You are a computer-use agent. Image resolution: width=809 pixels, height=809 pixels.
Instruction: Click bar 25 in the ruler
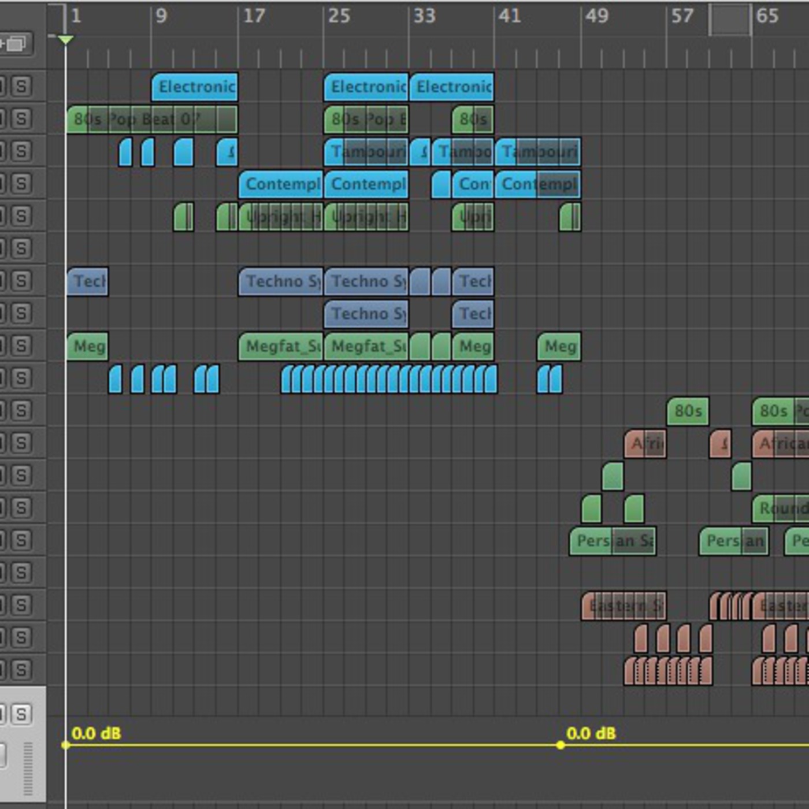pyautogui.click(x=338, y=16)
